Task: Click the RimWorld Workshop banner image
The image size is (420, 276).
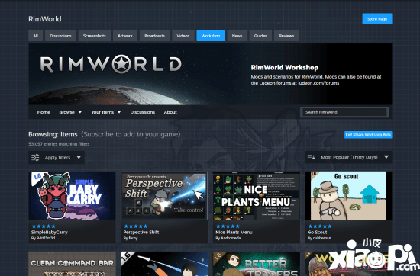Action: pos(210,74)
